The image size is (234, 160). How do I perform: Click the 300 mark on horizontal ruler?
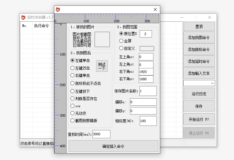pyautogui.click(x=147, y=21)
